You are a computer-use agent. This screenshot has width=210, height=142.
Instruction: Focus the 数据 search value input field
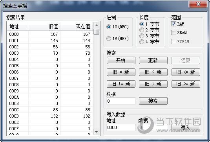121,101
